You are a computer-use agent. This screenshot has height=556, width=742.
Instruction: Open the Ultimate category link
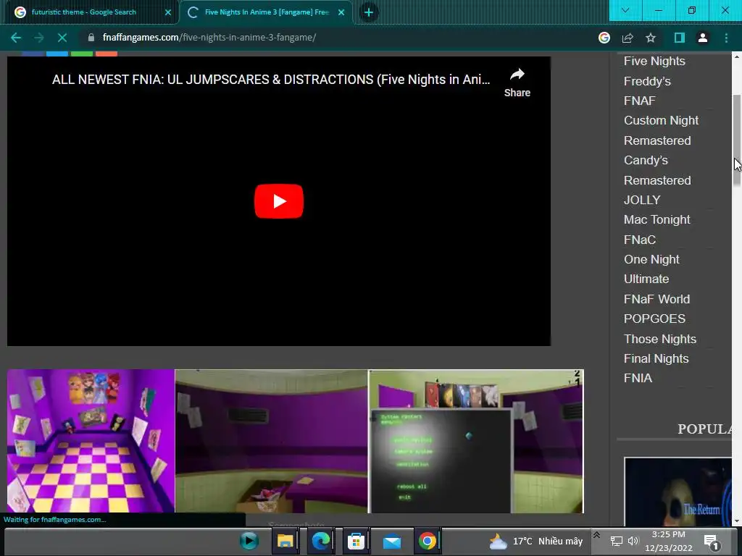click(646, 279)
